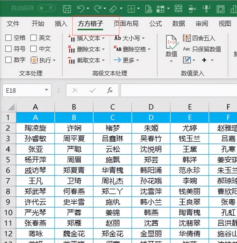
Task: Check the 符号 checkbox
Action: (x=8, y=49)
